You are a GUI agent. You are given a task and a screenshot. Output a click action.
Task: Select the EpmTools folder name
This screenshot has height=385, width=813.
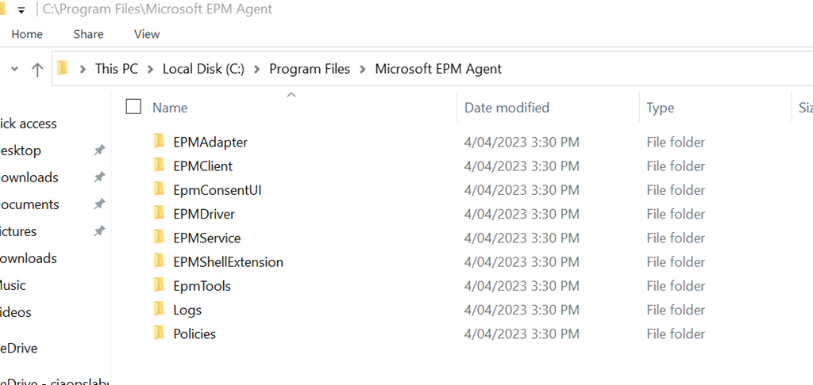202,286
